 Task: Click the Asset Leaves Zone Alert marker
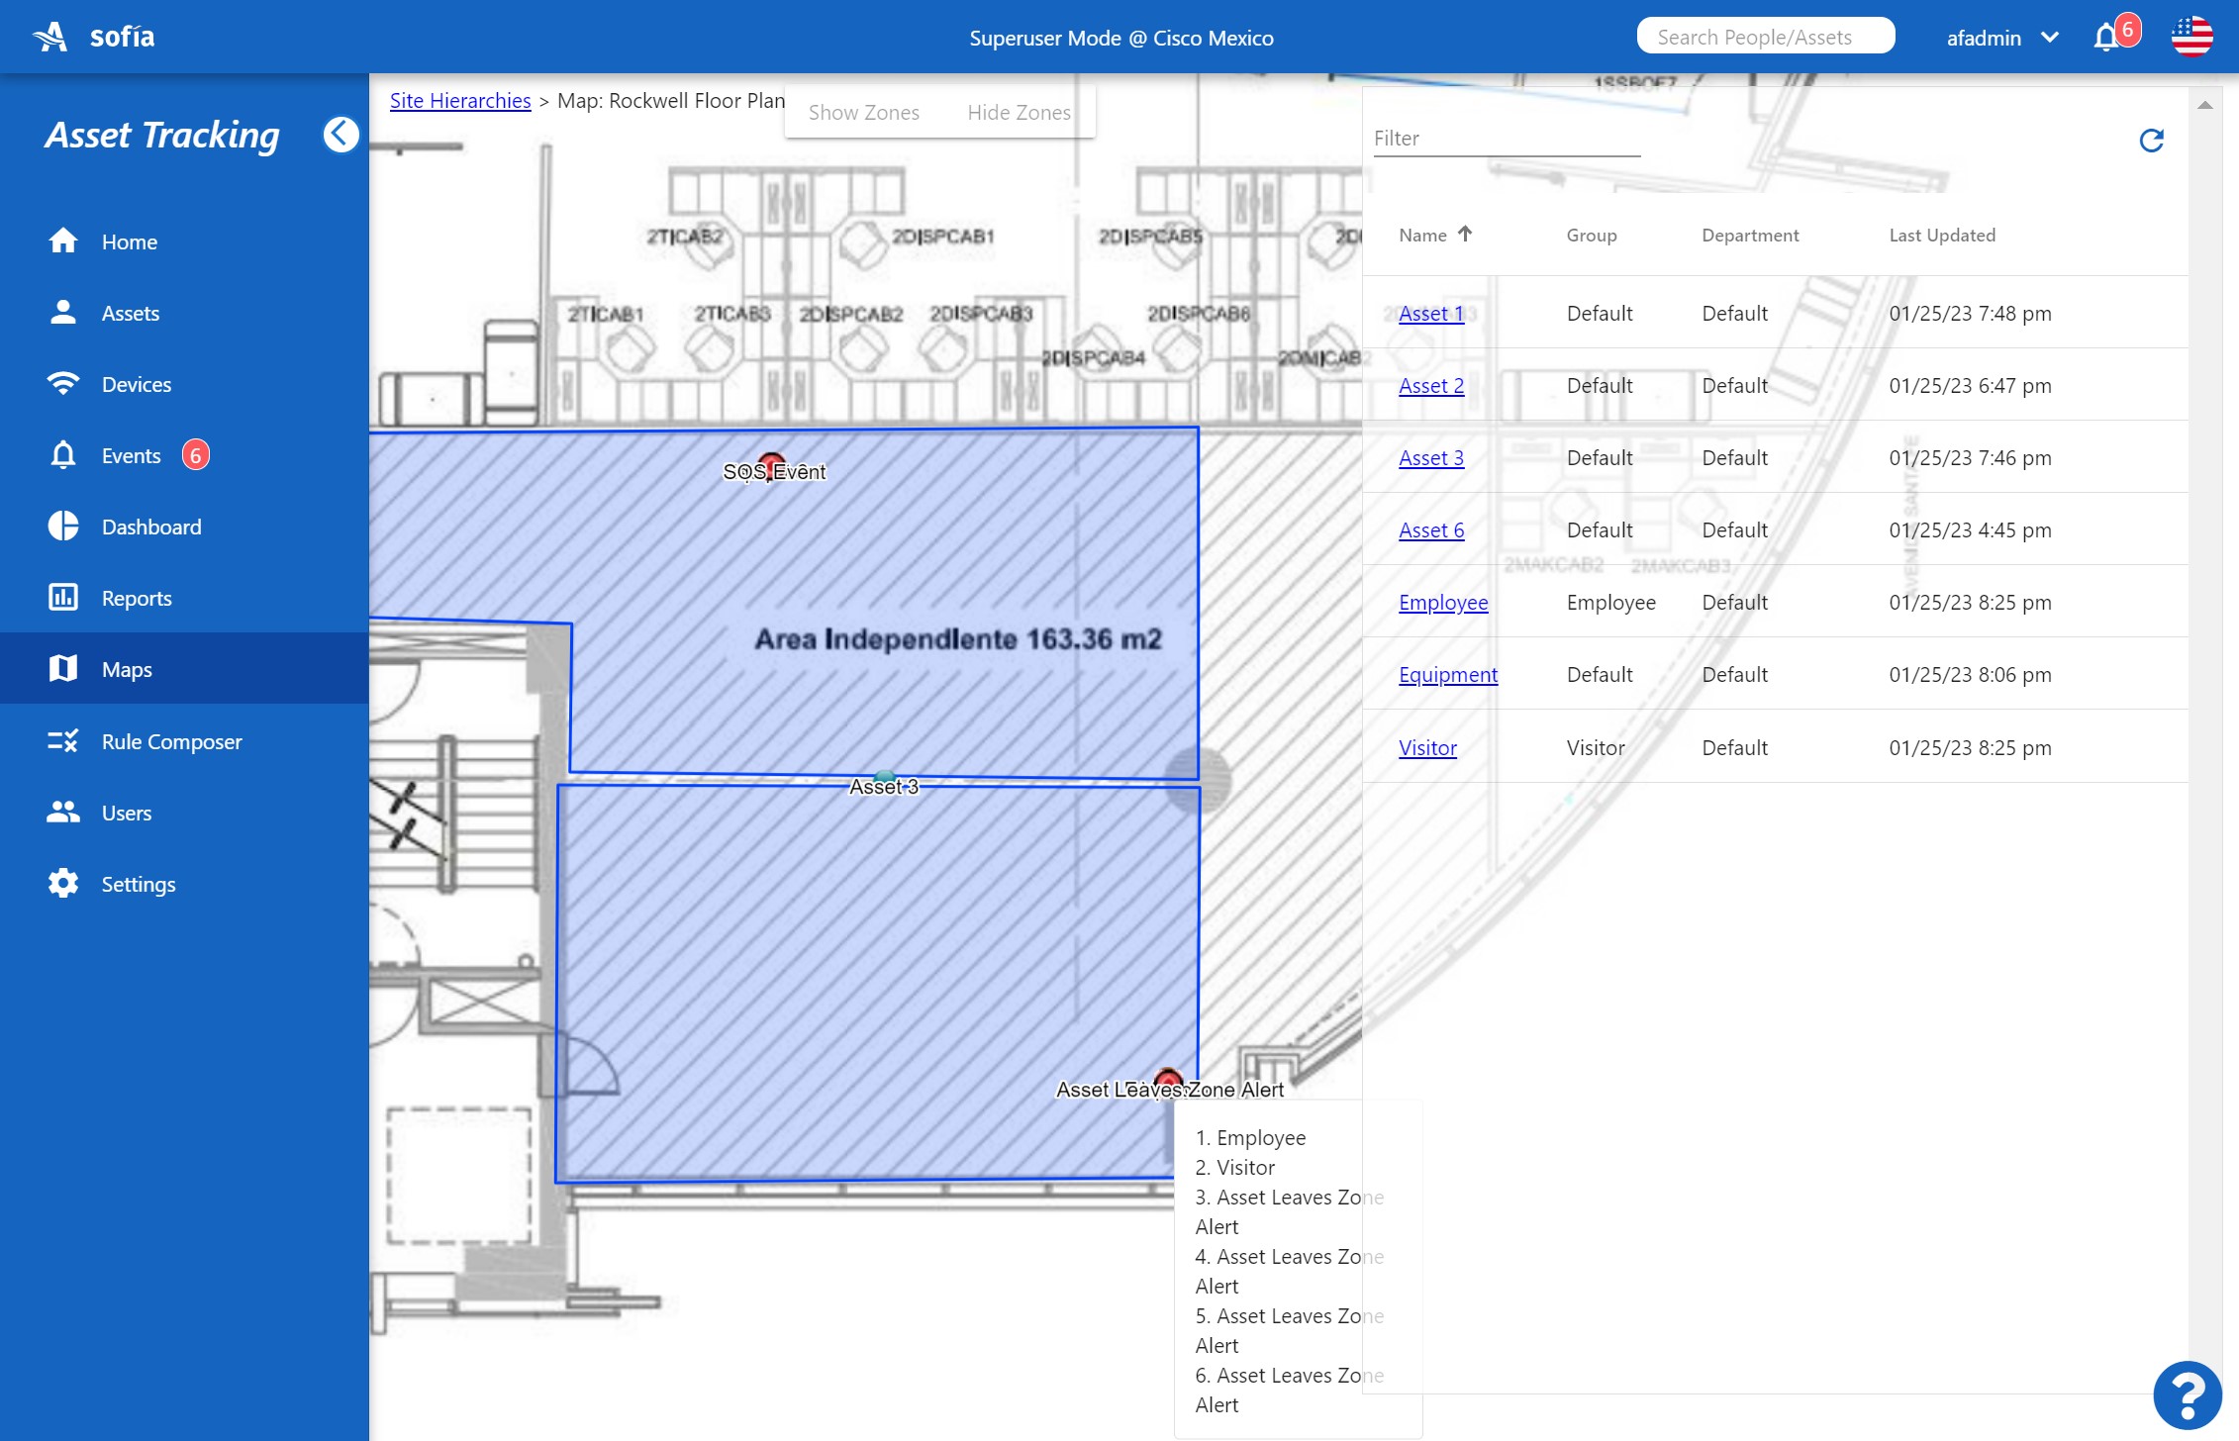click(x=1169, y=1079)
